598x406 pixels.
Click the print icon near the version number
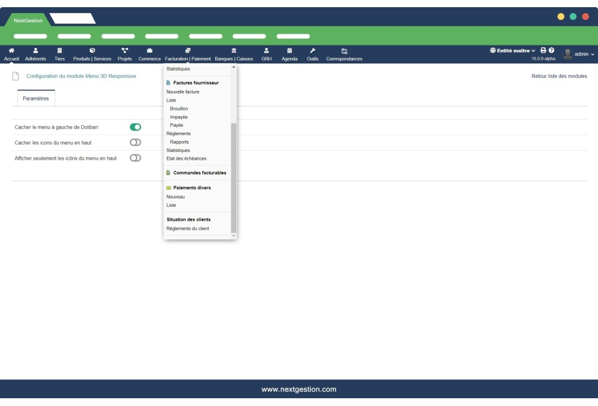[544, 50]
